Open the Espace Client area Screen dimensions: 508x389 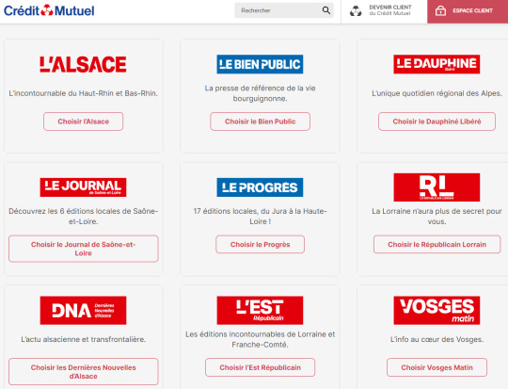468,11
